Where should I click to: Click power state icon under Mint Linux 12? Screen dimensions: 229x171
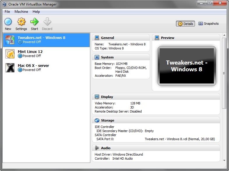(x=20, y=56)
